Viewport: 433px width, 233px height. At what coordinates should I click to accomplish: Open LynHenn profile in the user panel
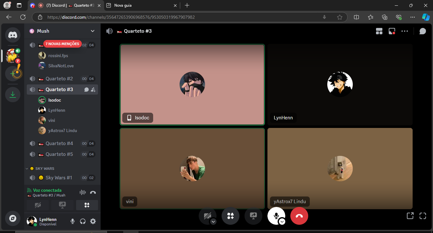click(x=46, y=221)
